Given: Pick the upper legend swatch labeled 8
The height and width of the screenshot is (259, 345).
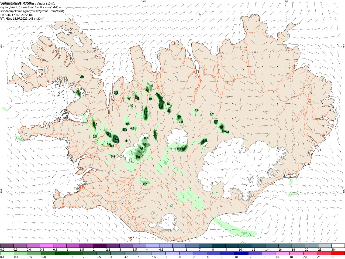Looking at the screenshot, I should pyautogui.click(x=219, y=246).
